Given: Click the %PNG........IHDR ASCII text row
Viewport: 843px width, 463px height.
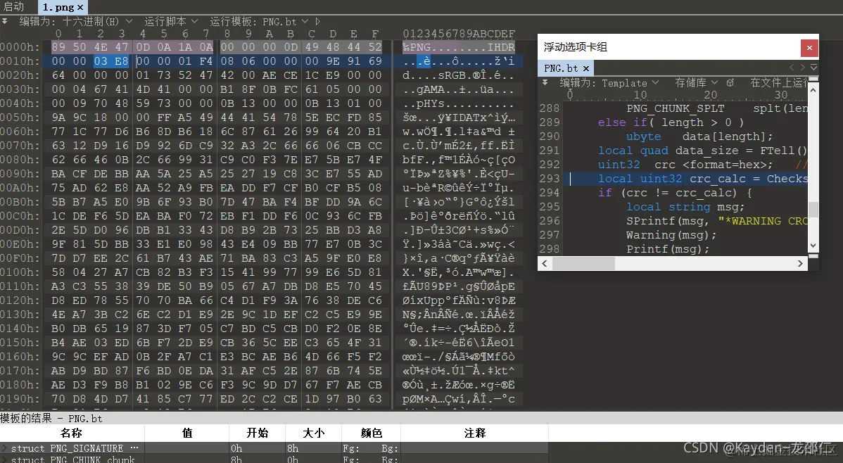Looking at the screenshot, I should pyautogui.click(x=459, y=47).
